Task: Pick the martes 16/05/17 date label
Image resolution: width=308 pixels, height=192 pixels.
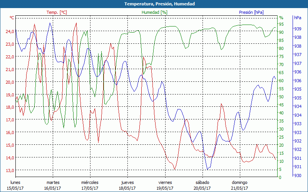Action: coord(53,185)
